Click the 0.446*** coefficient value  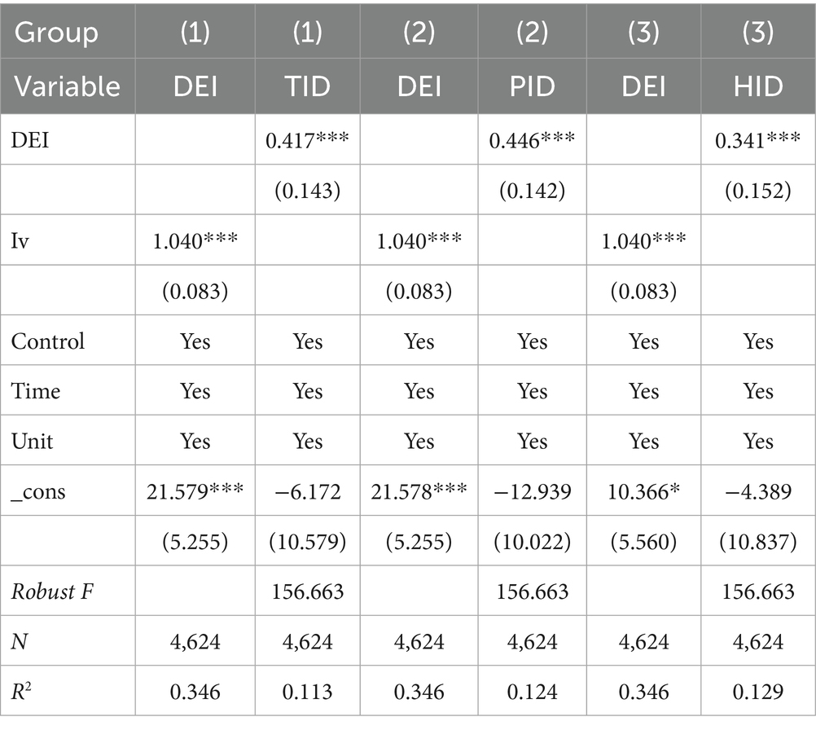click(x=533, y=140)
